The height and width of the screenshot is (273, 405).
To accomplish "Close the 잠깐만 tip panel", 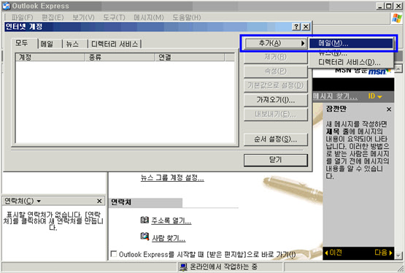I will 389,109.
